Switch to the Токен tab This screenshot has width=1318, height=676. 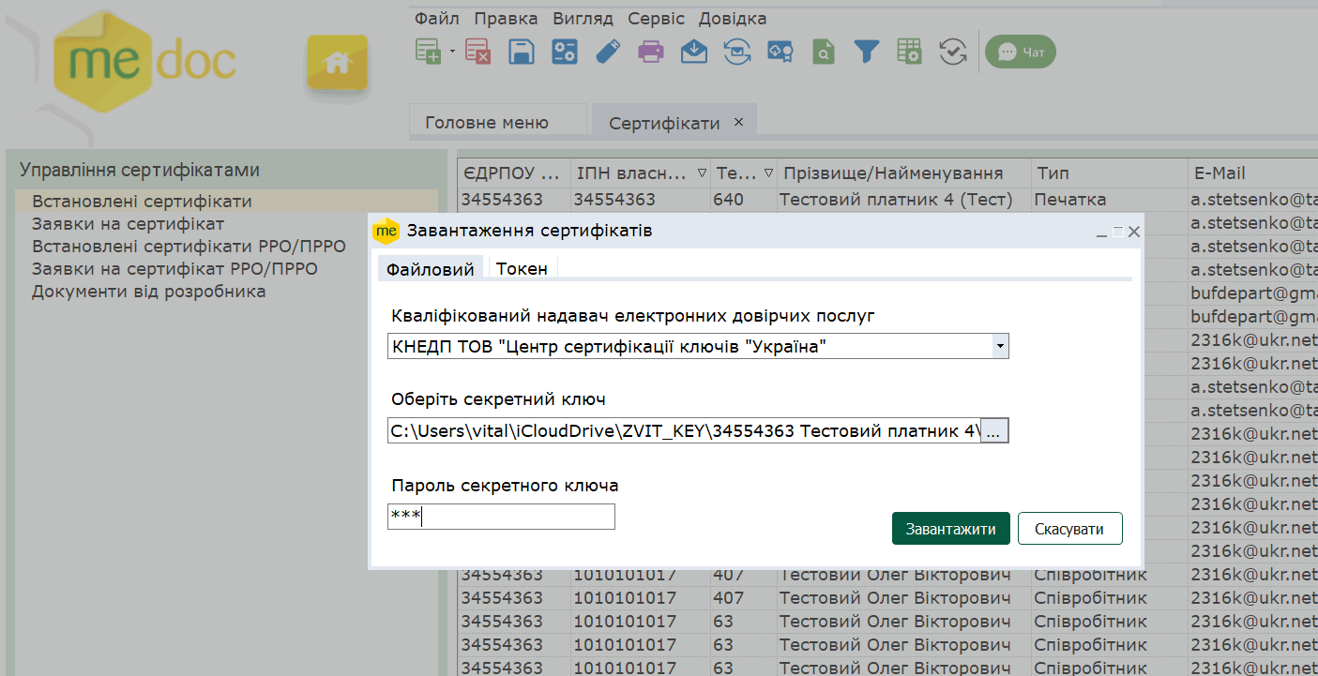[x=522, y=269]
